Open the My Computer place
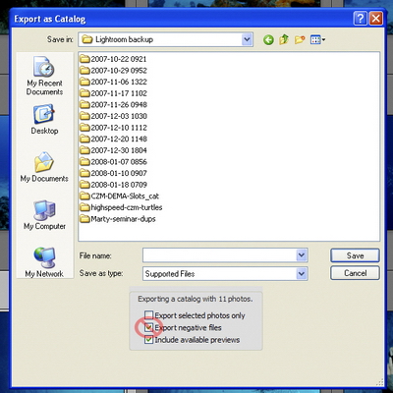 (44, 215)
